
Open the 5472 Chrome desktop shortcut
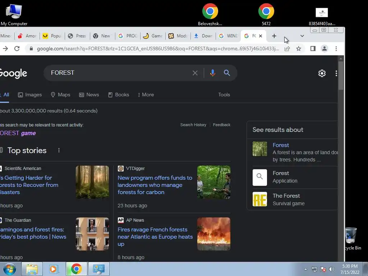click(x=266, y=14)
